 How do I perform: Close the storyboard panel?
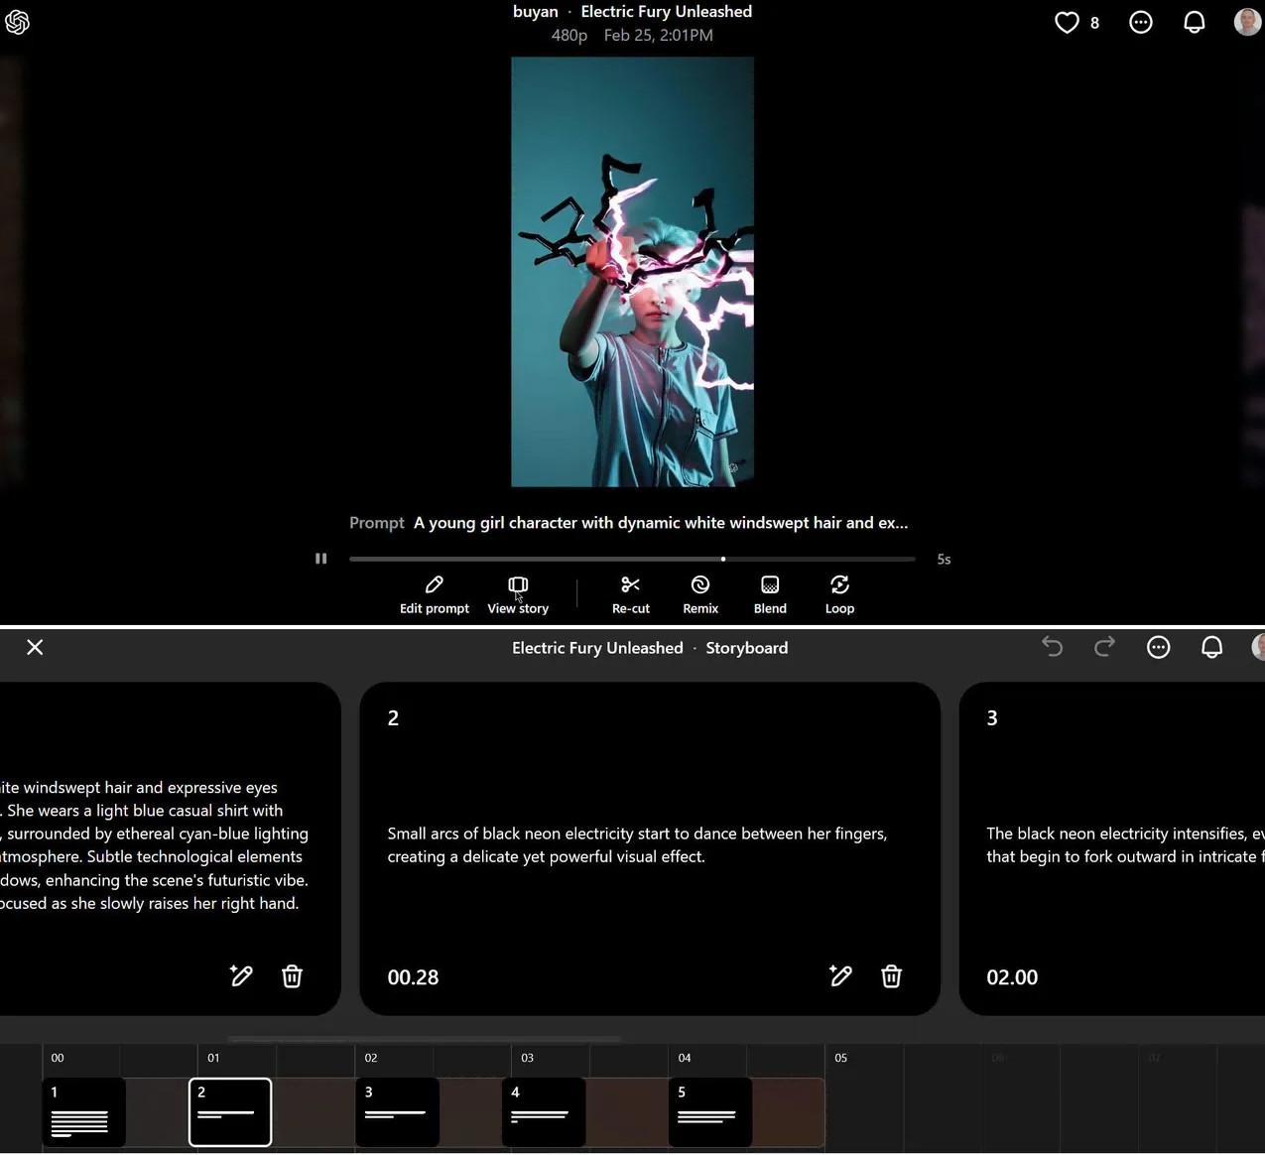pos(35,648)
